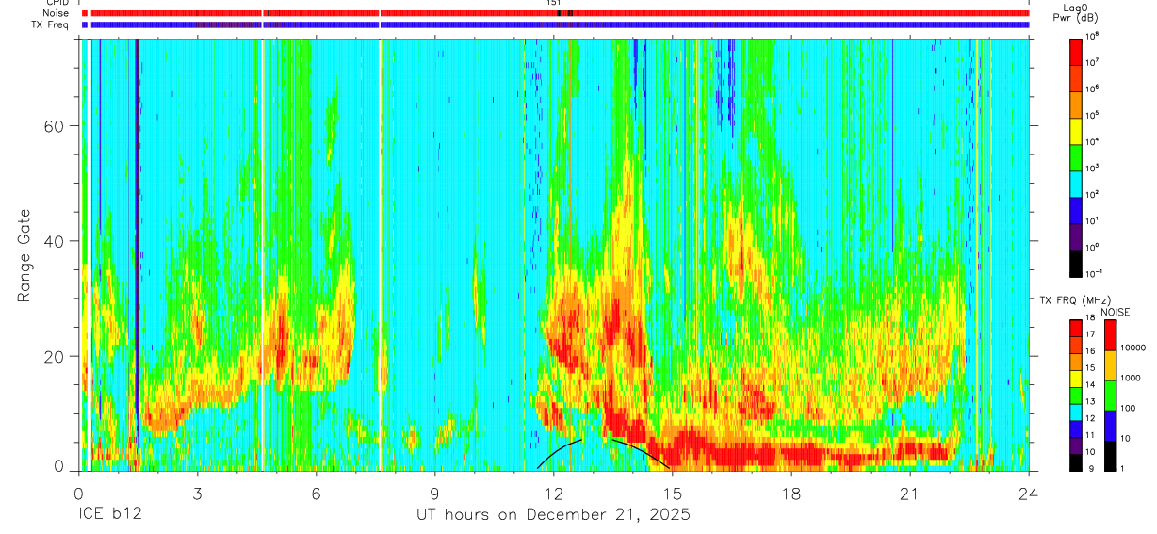Click x-axis tick label 12
The image size is (1157, 534).
(554, 493)
